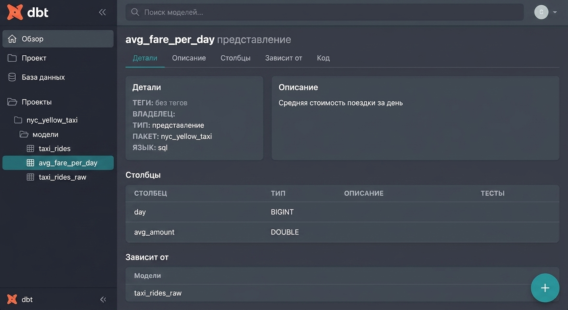This screenshot has height=310, width=568.
Task: Open the База данных navigation item
Action: pos(58,77)
